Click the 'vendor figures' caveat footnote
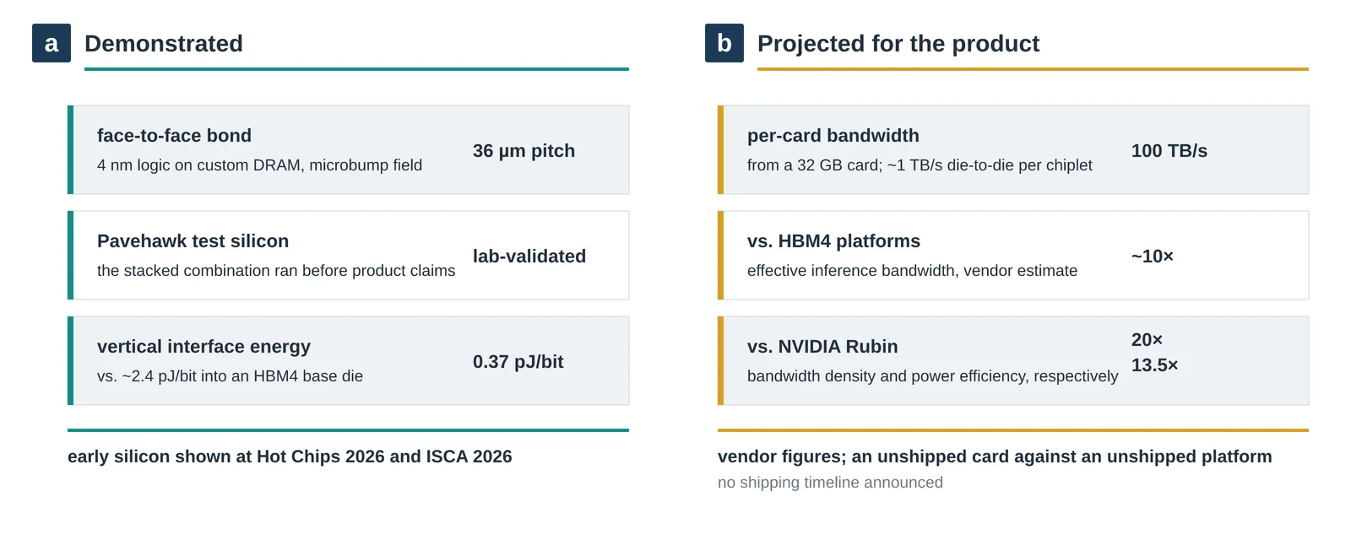This screenshot has height=540, width=1351. (995, 456)
